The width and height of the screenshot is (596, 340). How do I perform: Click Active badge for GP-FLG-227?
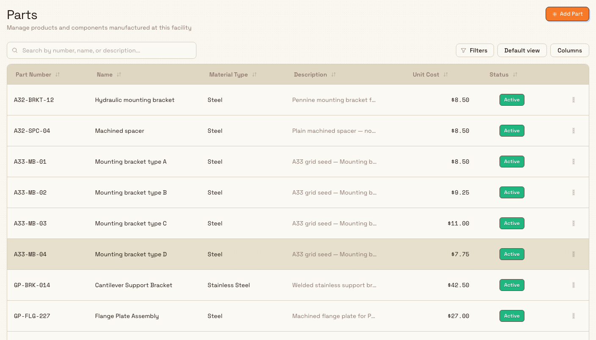point(512,316)
